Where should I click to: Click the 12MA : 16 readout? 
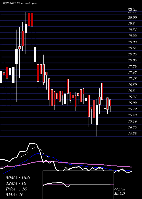pyautogui.click(x=16, y=183)
